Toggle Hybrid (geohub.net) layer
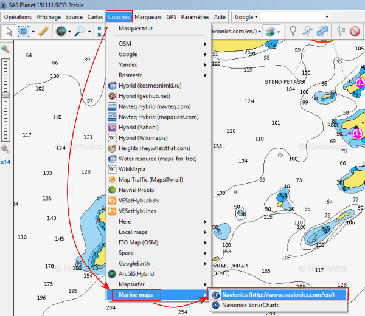This screenshot has height=316, width=365. click(x=159, y=96)
